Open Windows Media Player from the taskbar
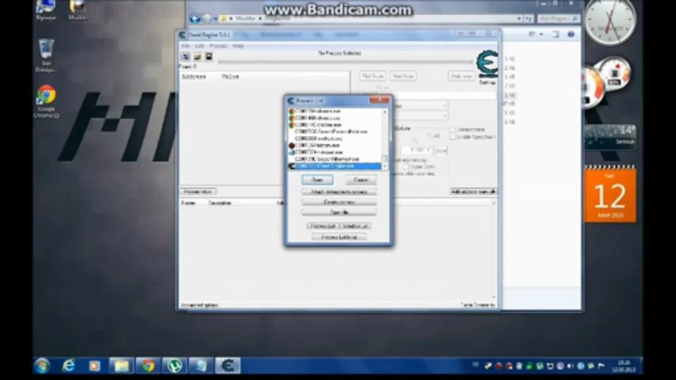The width and height of the screenshot is (676, 380). click(x=95, y=365)
